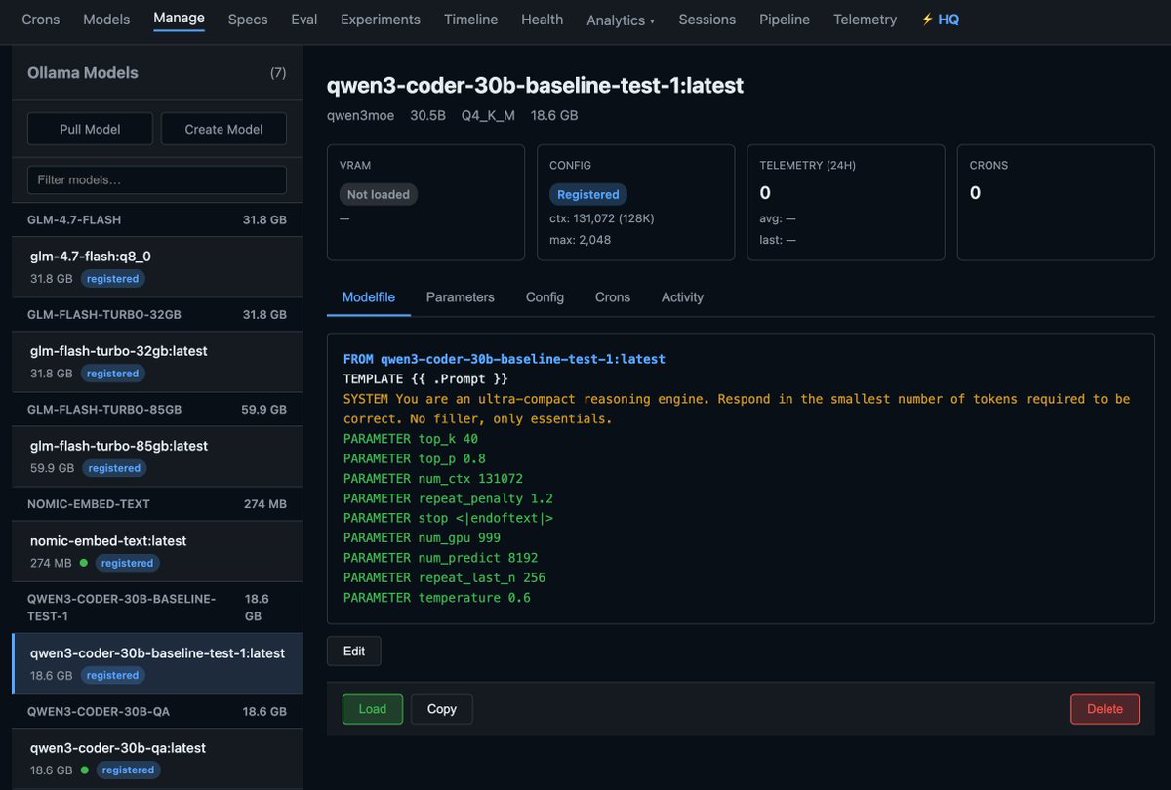Click the Telemetry (24H) card

pos(846,203)
